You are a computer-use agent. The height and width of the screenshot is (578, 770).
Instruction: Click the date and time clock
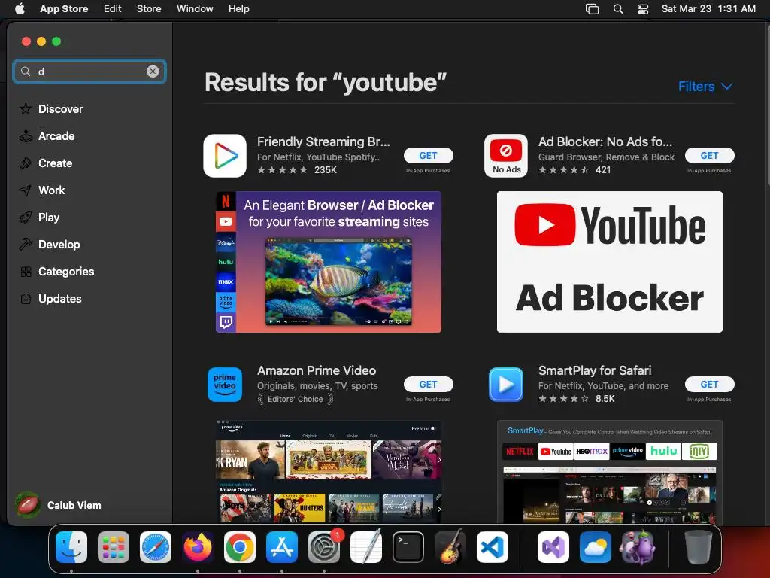coord(708,9)
